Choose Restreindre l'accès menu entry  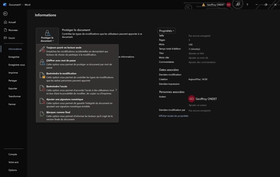click(x=77, y=90)
